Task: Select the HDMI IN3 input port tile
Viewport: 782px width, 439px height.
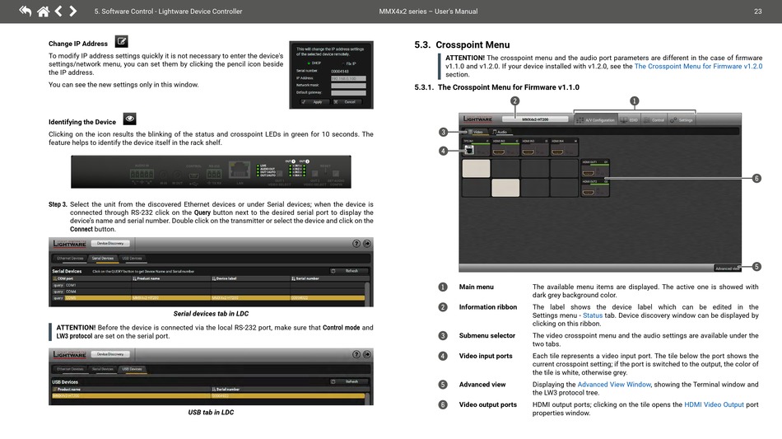Action: [x=534, y=147]
